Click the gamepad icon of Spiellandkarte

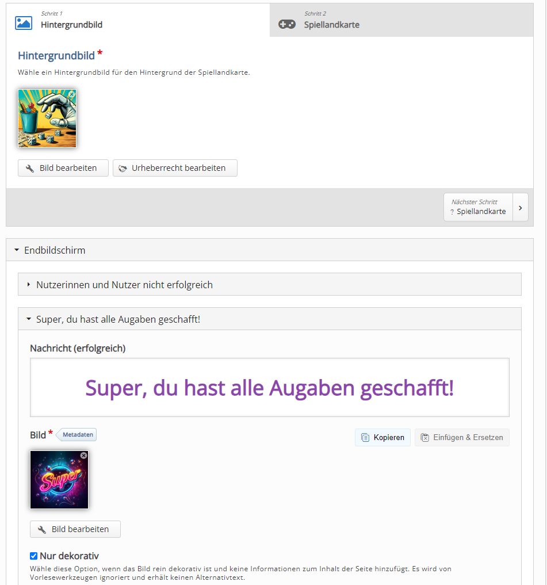(x=287, y=25)
